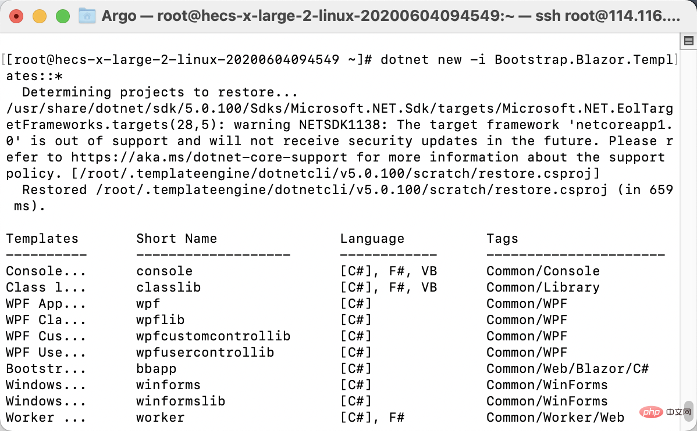
Task: Click the green full-screen window button
Action: click(63, 17)
